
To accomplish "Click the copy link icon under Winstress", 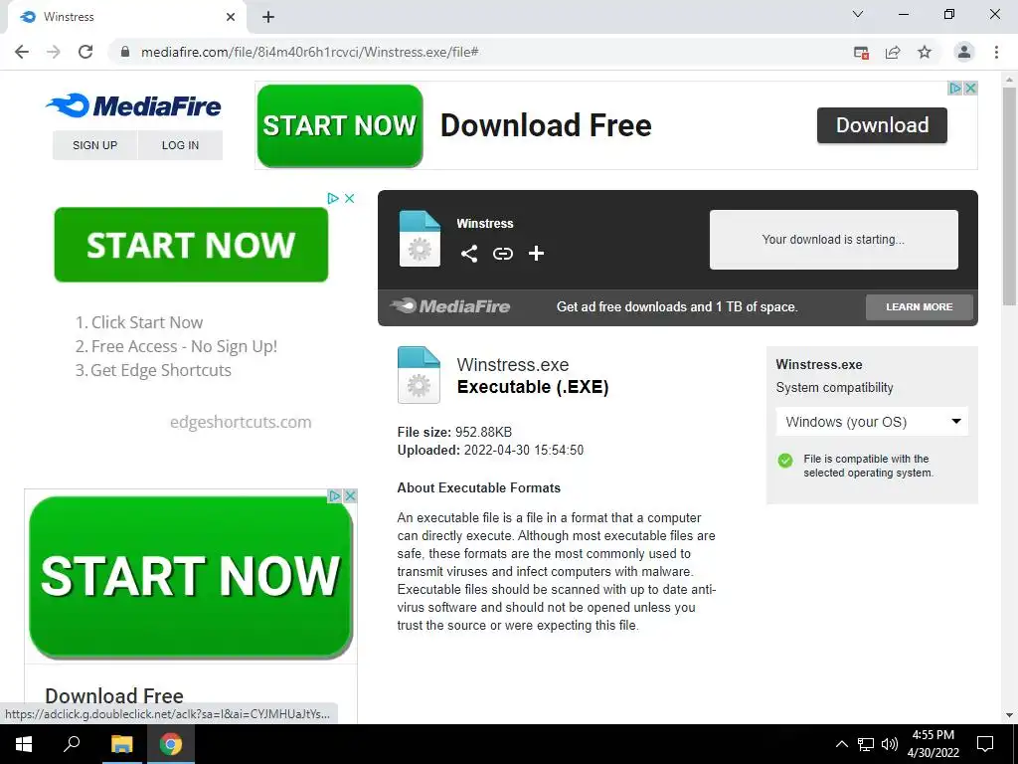I will 502,254.
